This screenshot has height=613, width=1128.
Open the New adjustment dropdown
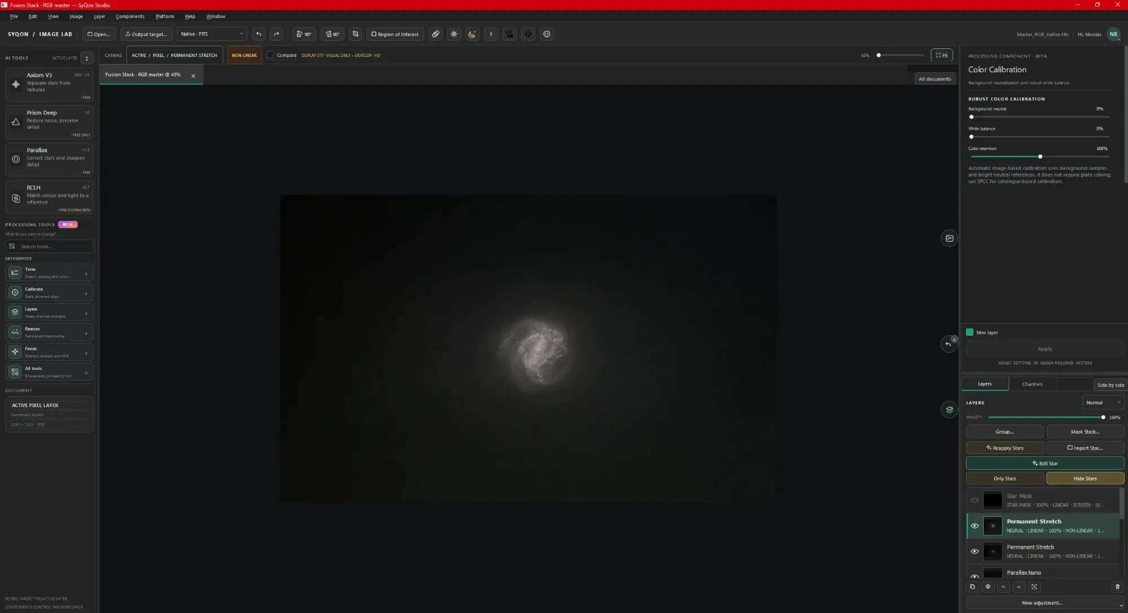pos(1045,602)
